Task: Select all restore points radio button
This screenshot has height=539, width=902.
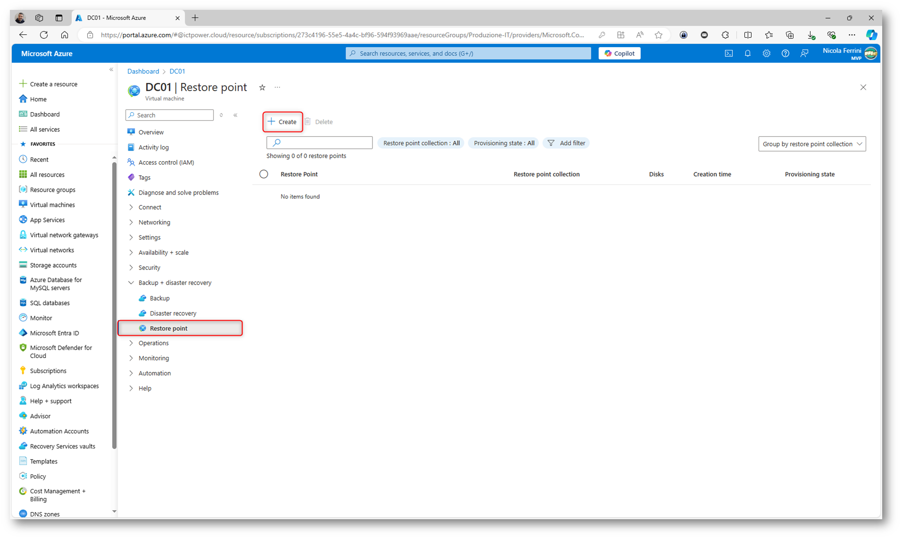Action: (264, 174)
